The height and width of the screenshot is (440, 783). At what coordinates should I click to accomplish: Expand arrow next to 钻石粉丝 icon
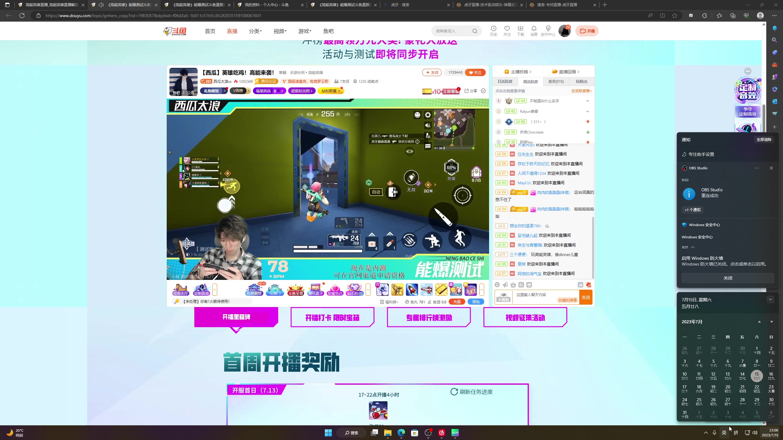(x=368, y=290)
